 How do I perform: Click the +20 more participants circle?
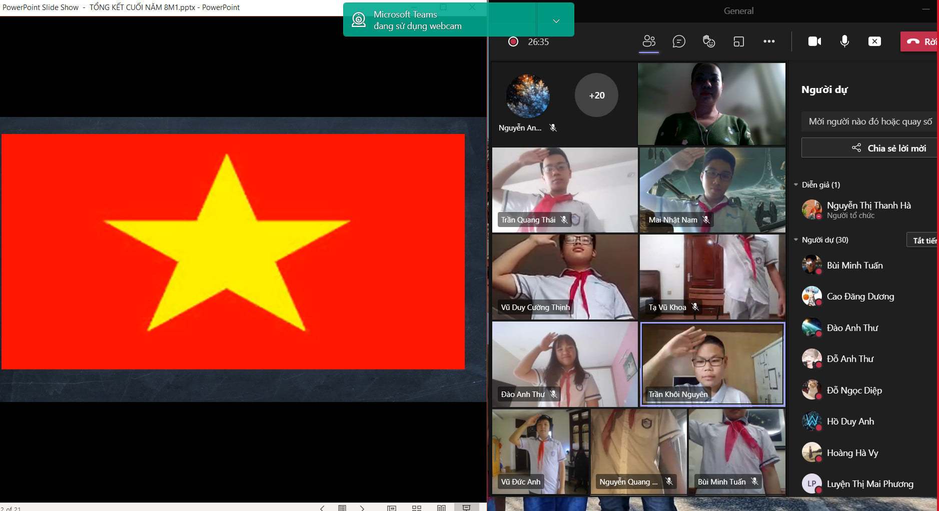(x=596, y=95)
